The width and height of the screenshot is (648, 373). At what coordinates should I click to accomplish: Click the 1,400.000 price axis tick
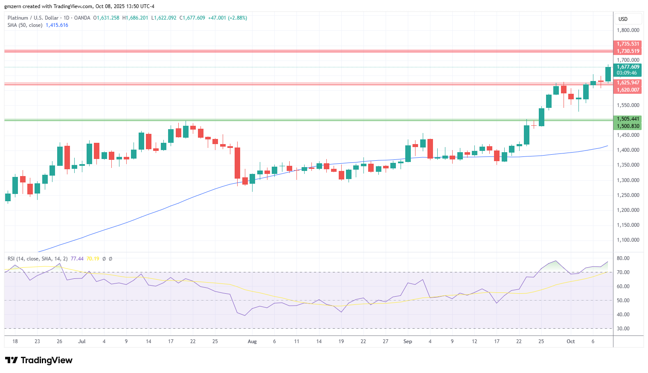628,150
